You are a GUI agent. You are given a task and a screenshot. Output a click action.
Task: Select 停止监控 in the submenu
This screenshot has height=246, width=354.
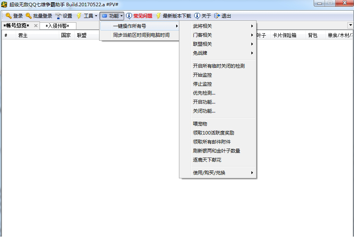218,84
